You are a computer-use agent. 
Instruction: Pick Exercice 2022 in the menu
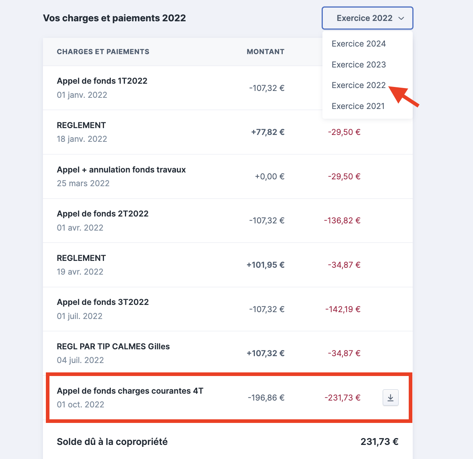click(359, 85)
